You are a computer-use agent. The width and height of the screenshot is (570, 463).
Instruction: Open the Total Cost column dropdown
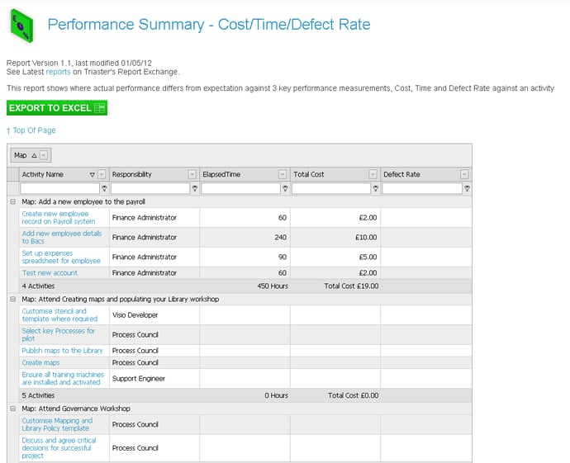(373, 174)
